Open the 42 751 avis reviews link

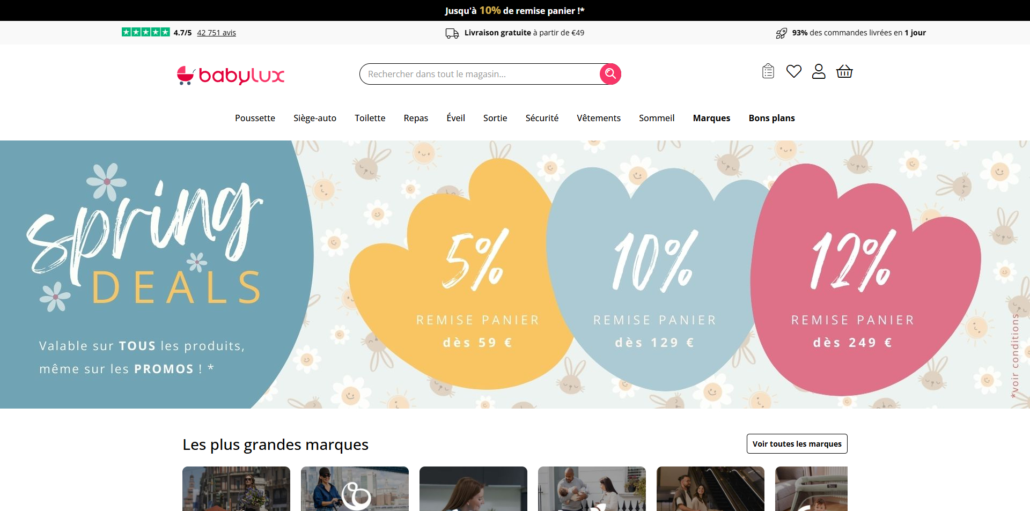(216, 33)
